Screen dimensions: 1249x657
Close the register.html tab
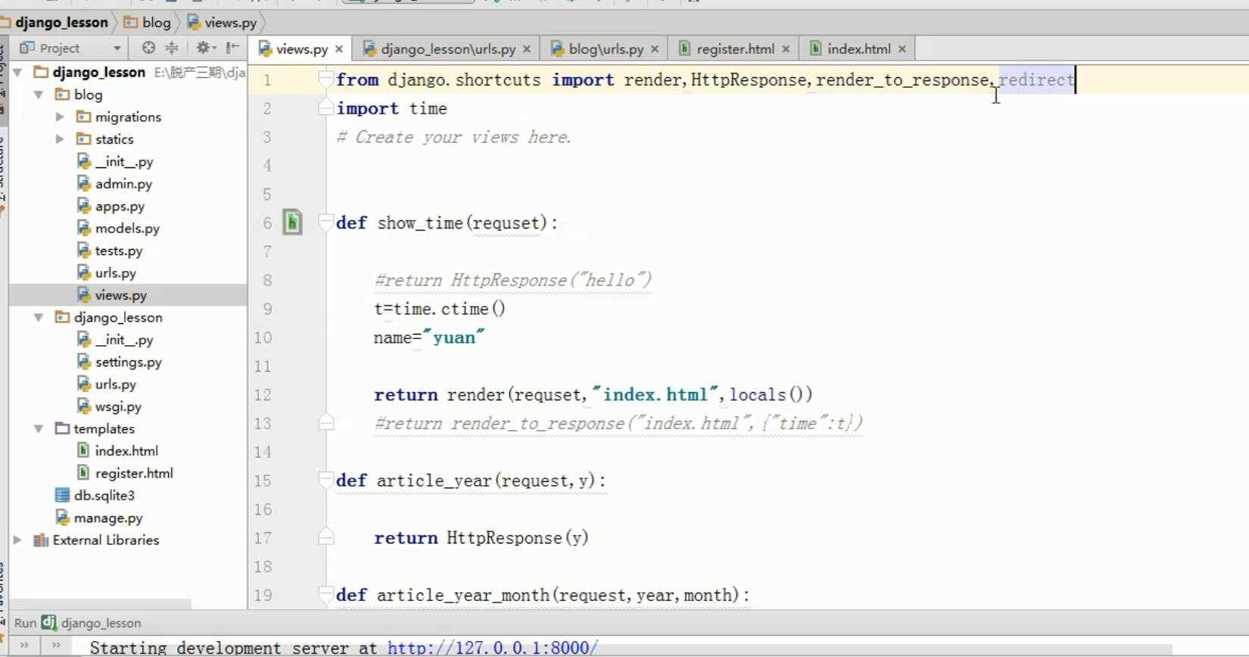coord(786,49)
